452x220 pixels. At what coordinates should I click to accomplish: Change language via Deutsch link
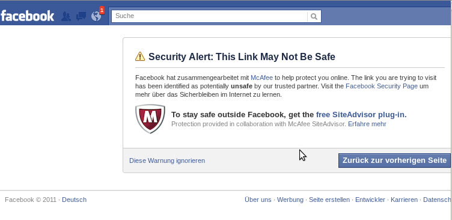click(x=75, y=200)
